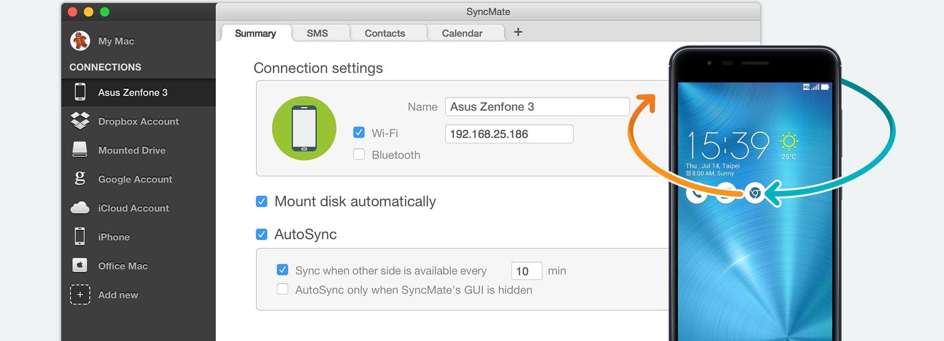Click the Name field containing Asus Zenfone 3
This screenshot has width=944, height=341.
click(x=537, y=107)
